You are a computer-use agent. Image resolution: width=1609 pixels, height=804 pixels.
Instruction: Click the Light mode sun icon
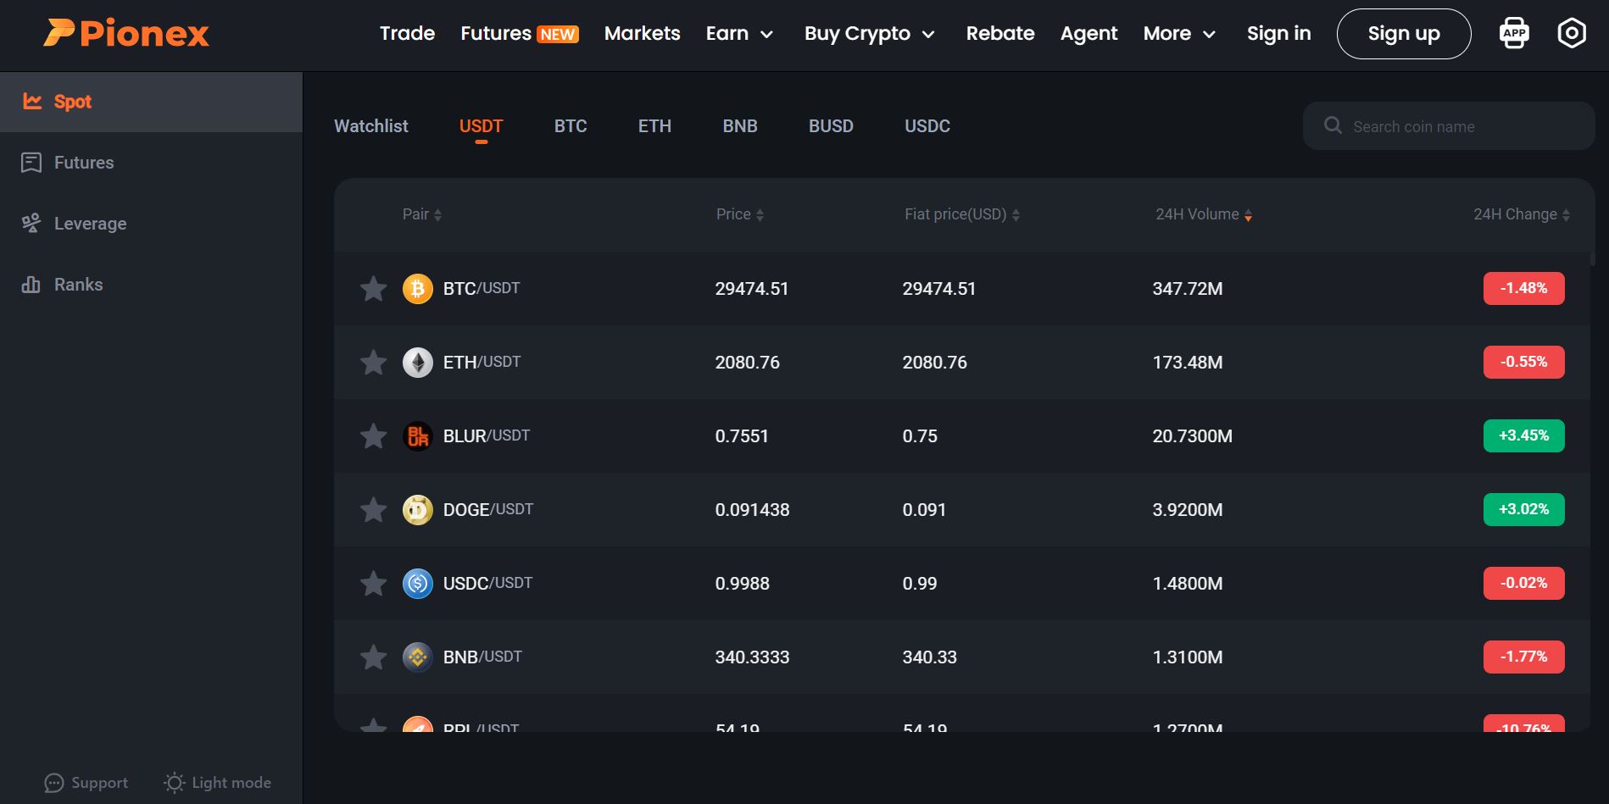pyautogui.click(x=174, y=783)
